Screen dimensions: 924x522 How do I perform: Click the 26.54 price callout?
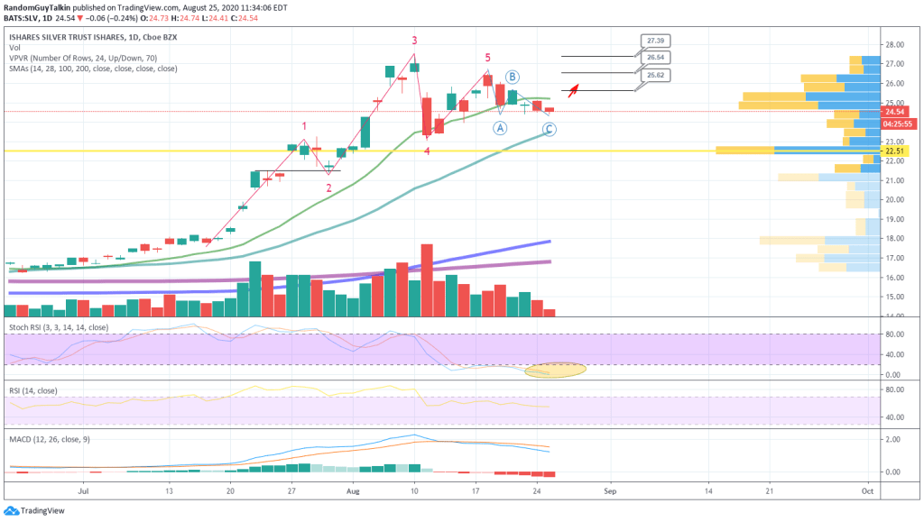(656, 58)
